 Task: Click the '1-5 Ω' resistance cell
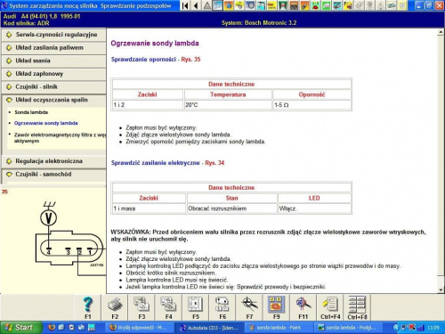point(311,105)
